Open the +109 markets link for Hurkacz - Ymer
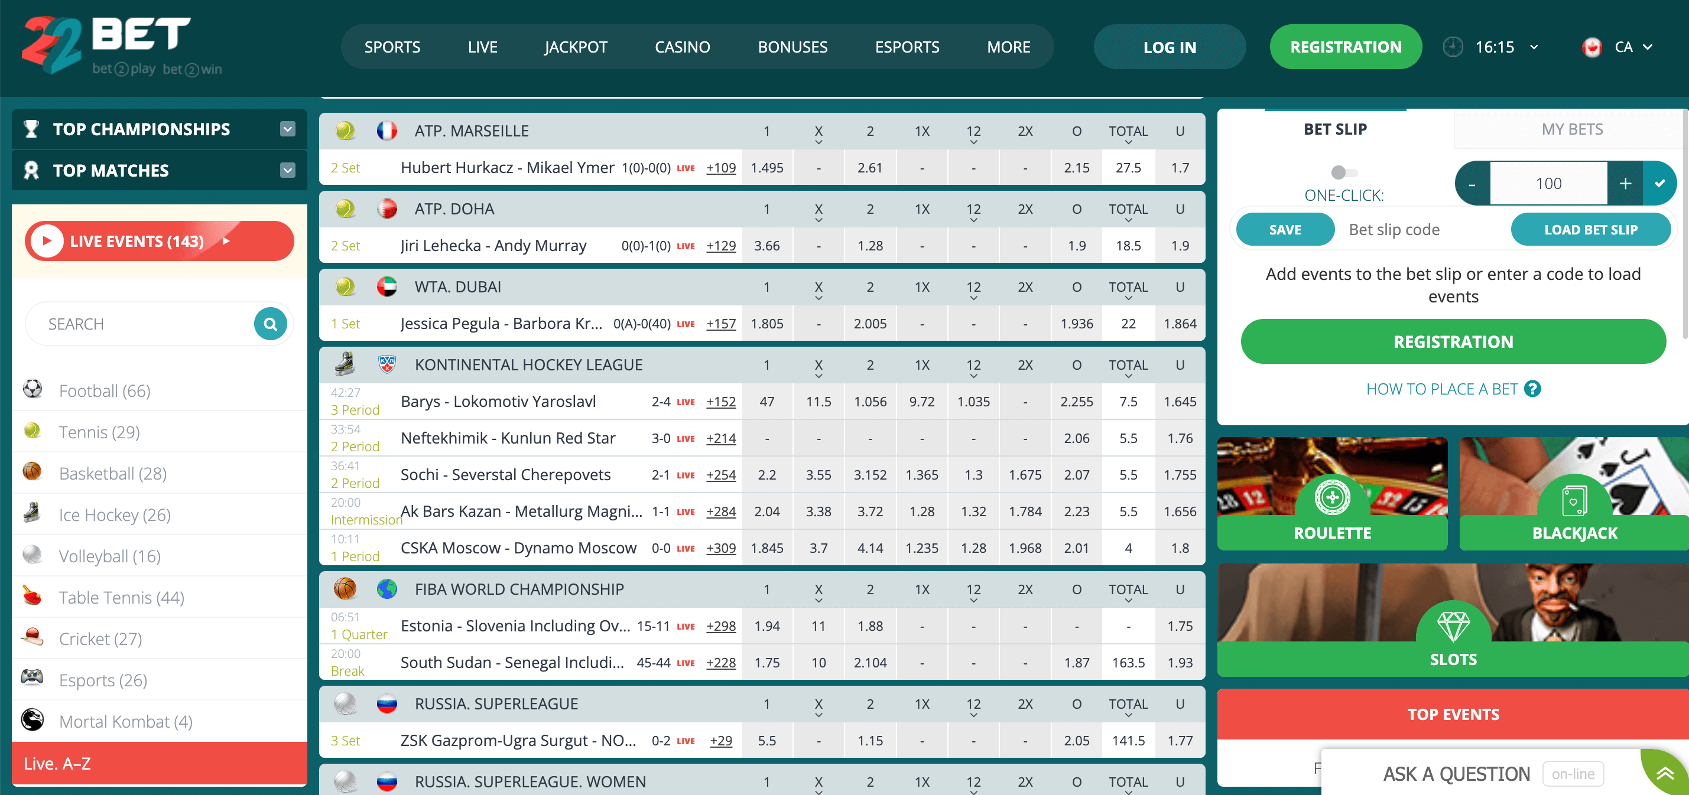 pos(720,168)
